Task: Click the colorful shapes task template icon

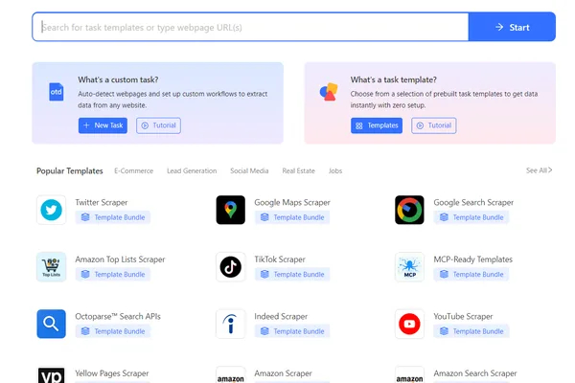Action: 329,92
